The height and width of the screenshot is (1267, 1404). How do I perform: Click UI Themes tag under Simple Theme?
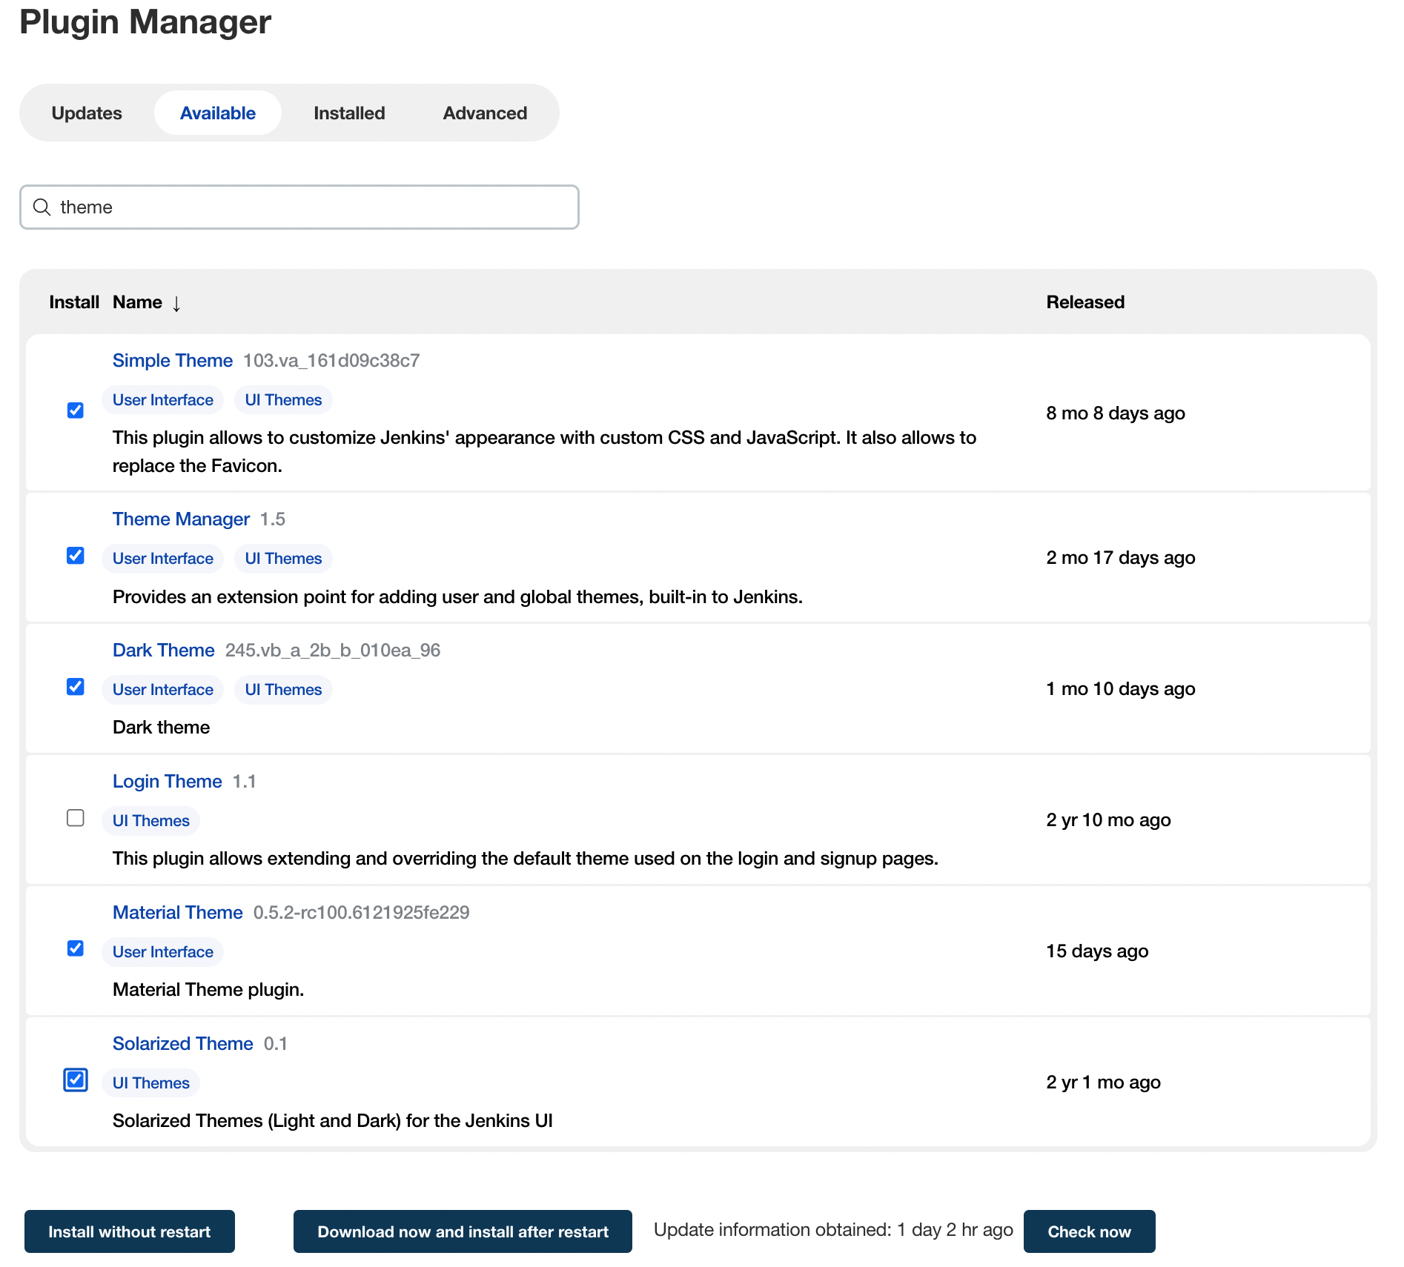point(283,400)
